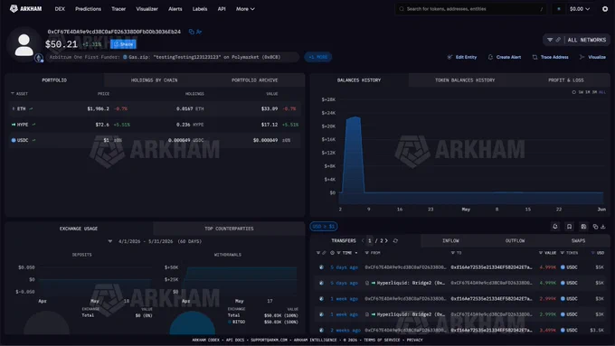The width and height of the screenshot is (615, 346).
Task: Copy the wallet address with the copy icon
Action: pyautogui.click(x=192, y=32)
